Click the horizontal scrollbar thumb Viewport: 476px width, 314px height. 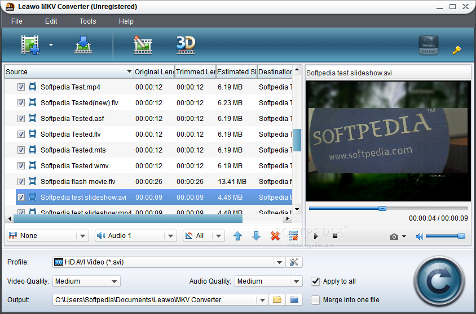click(128, 218)
